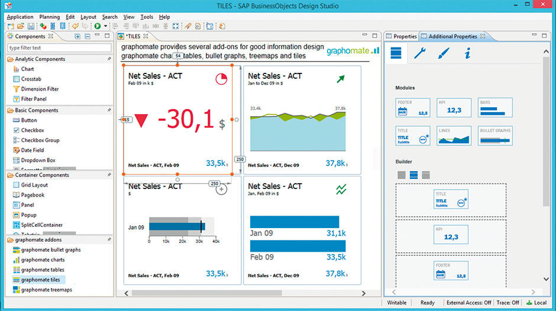
Task: Select graphomate treemaps addon
Action: (42, 290)
